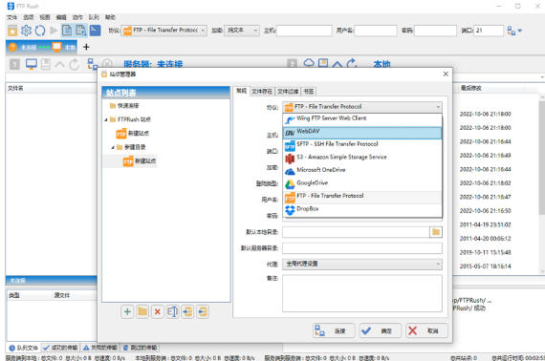
Task: Click the connect icon beside port field
Action: click(512, 31)
